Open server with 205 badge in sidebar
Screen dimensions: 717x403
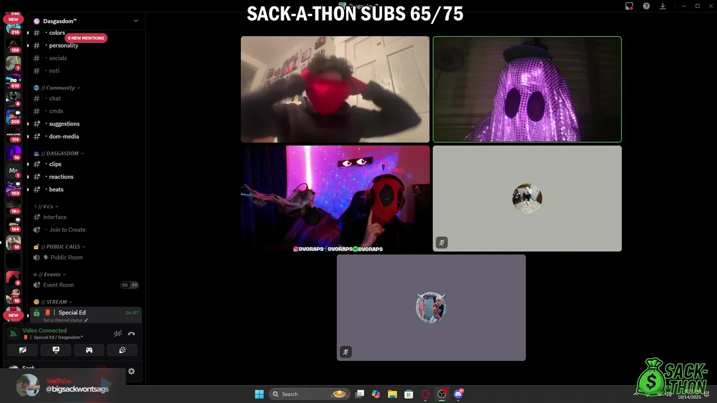click(13, 116)
